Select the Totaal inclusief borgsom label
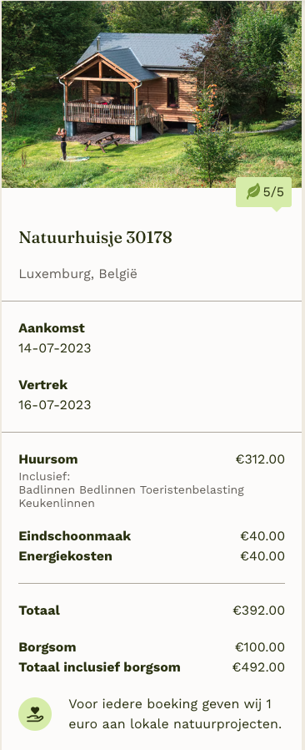305x750 pixels. click(100, 667)
